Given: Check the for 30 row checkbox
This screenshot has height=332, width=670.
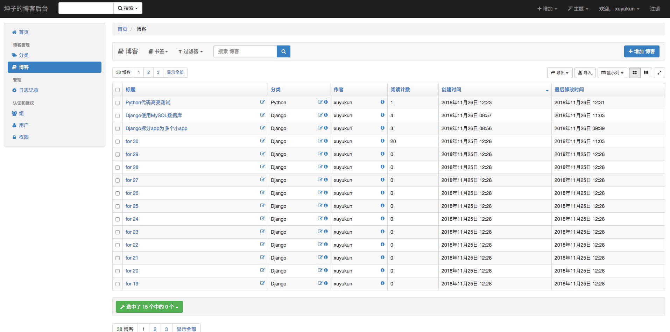Looking at the screenshot, I should [118, 142].
